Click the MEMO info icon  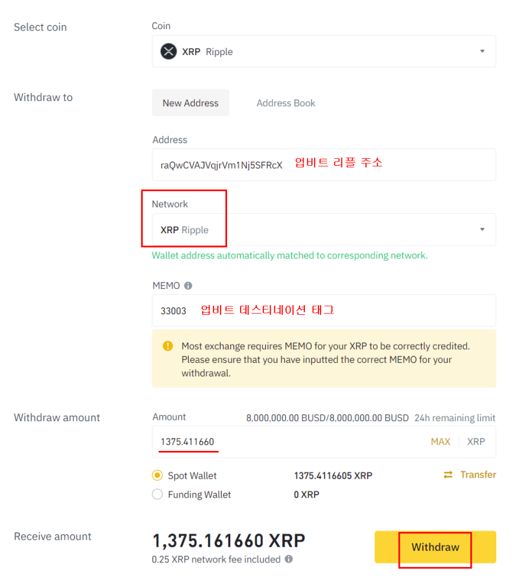188,286
